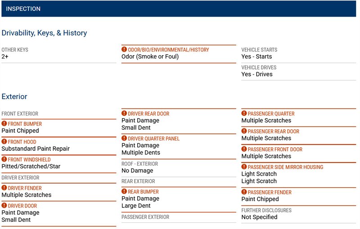This screenshot has height=229, width=360.
Task: Click the alert icon beside Driver Quarter Panel
Action: [x=124, y=139]
